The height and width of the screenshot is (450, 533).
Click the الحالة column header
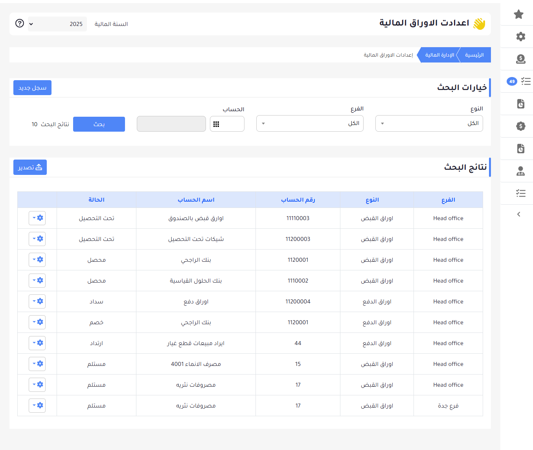click(96, 200)
